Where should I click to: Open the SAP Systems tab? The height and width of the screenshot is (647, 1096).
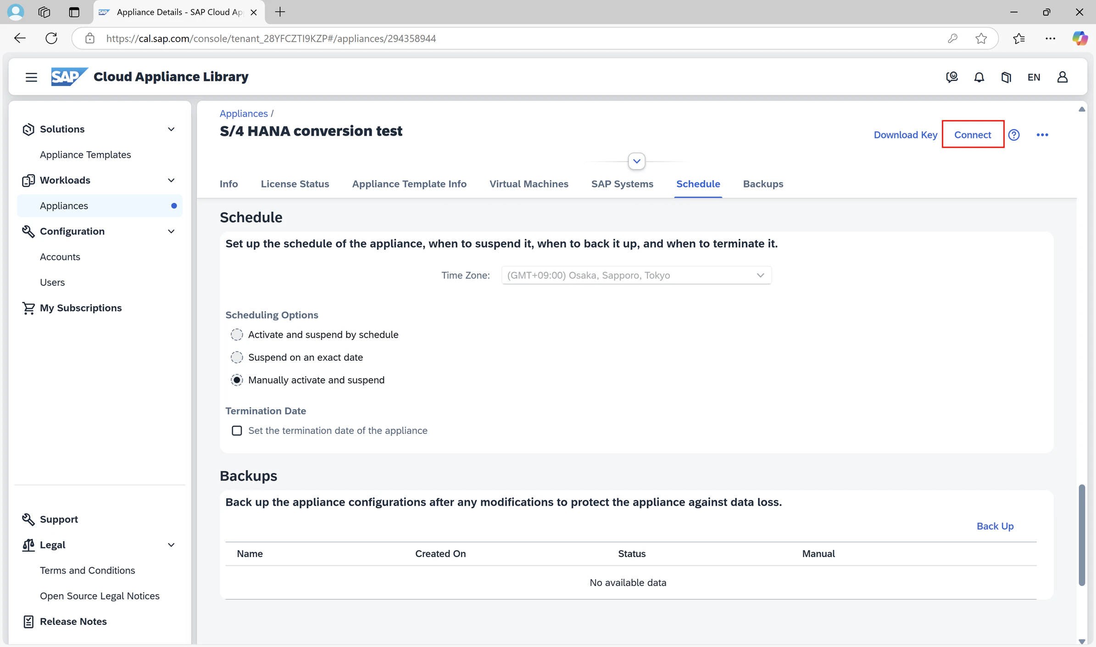pos(622,184)
